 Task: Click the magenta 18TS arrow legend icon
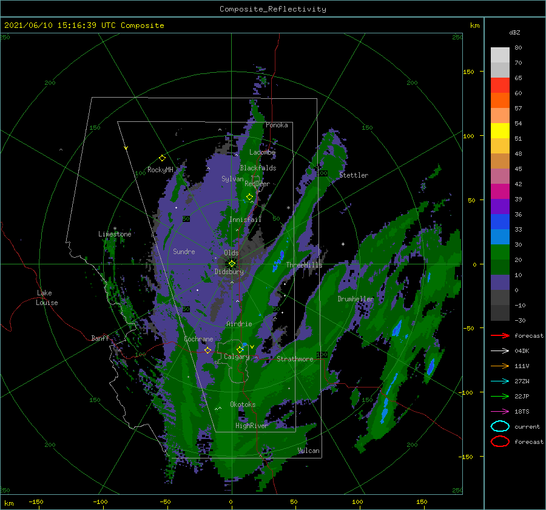coord(500,411)
